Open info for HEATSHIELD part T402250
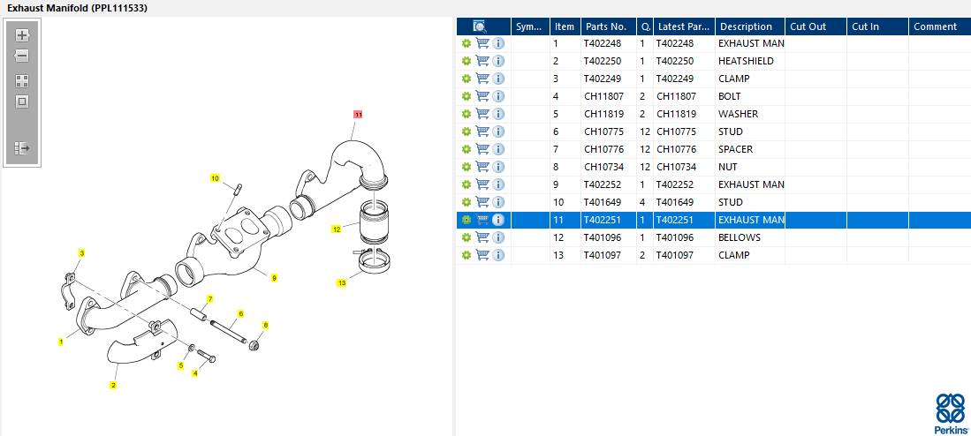 pos(498,61)
